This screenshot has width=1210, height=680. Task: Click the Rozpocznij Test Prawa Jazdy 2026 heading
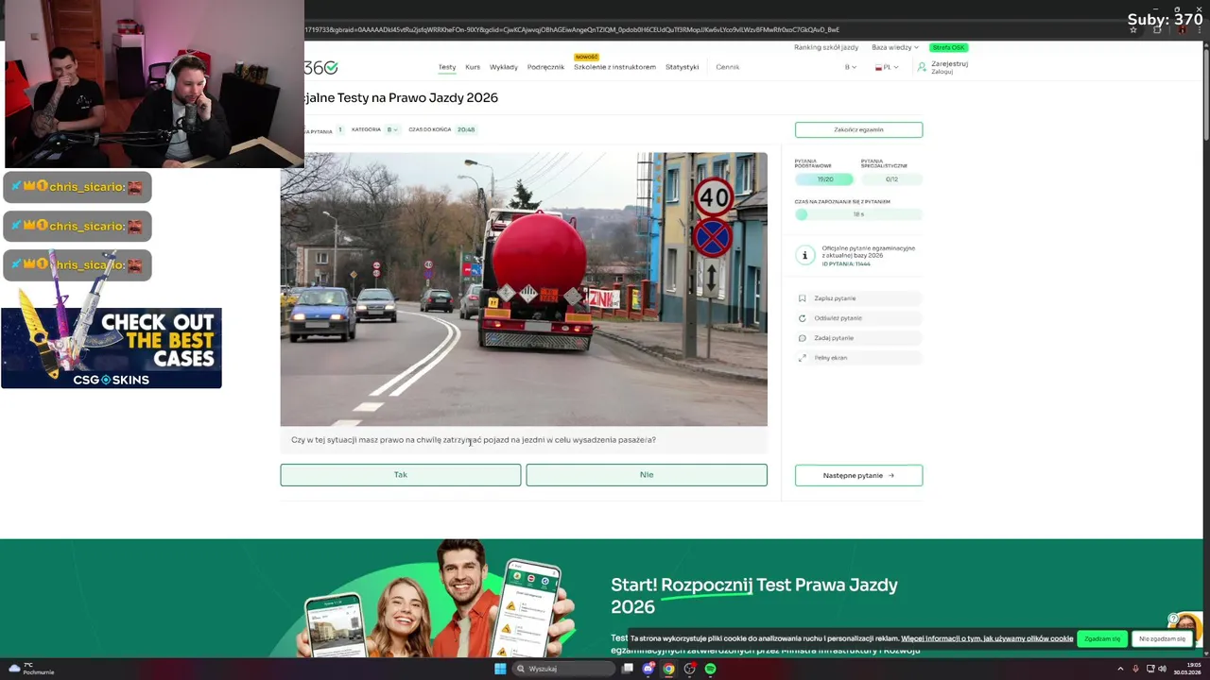[753, 595]
